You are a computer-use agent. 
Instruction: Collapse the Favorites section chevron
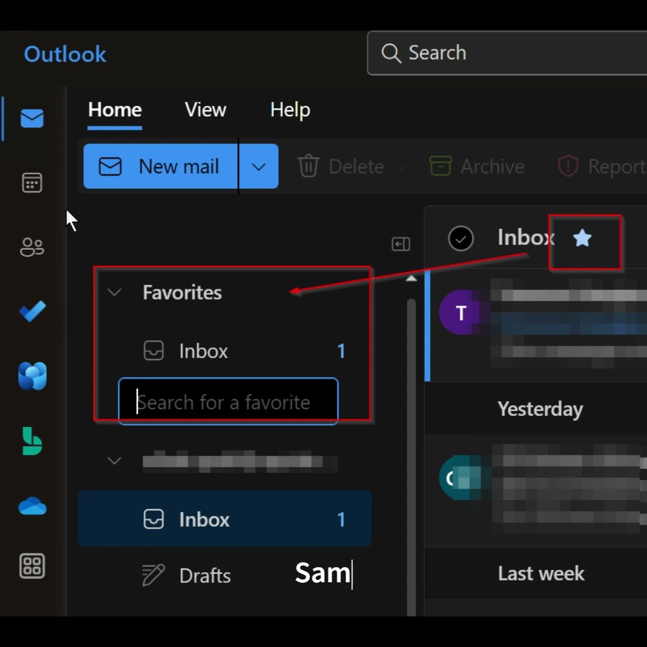[114, 292]
